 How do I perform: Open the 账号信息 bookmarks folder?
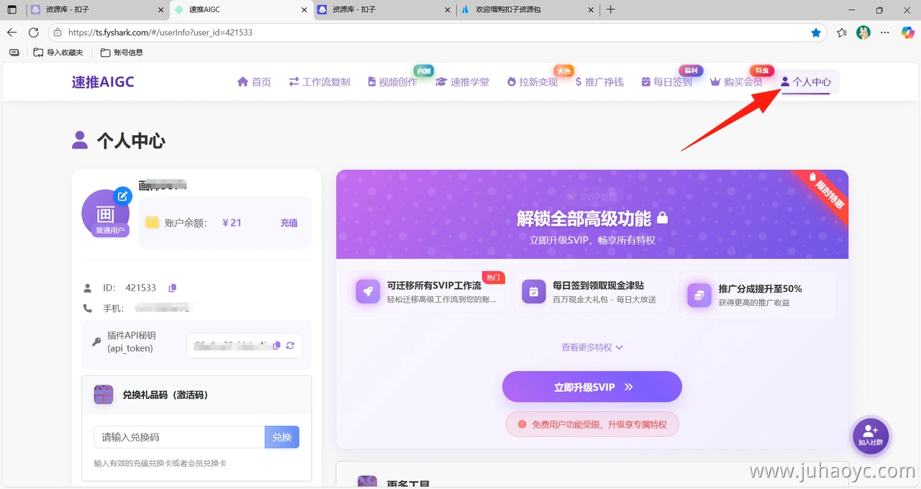pos(122,52)
